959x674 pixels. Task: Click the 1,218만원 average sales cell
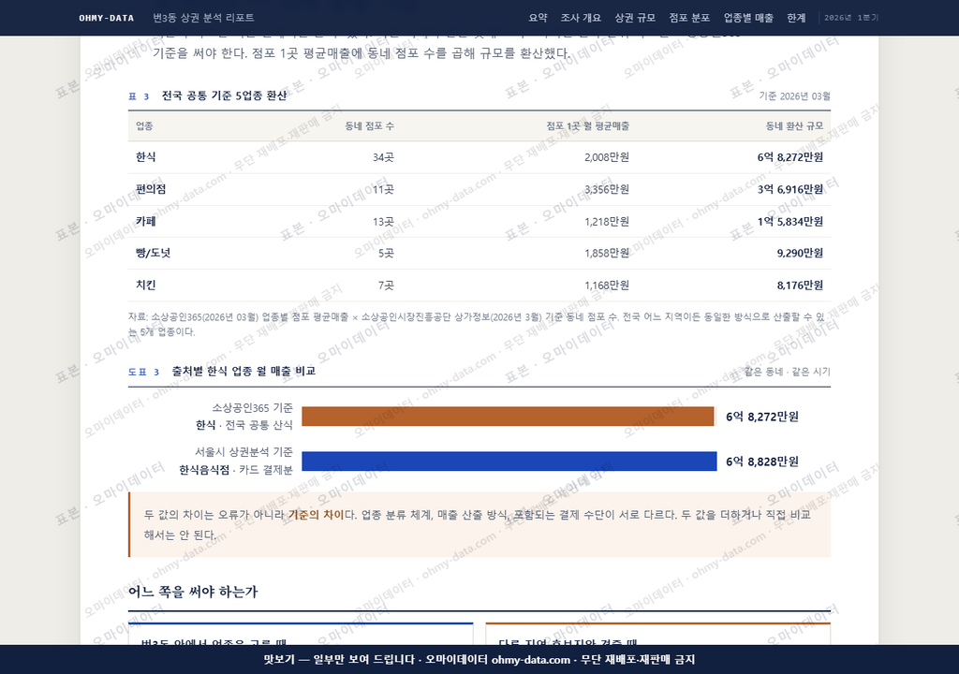(606, 222)
